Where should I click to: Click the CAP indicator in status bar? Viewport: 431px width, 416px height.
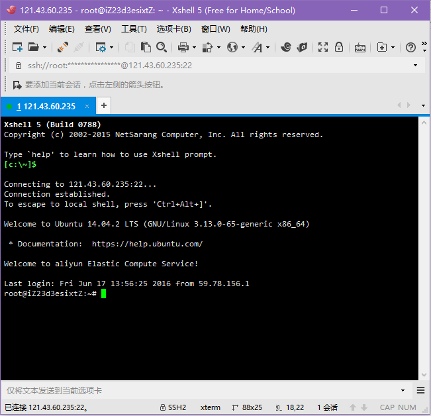pos(387,407)
